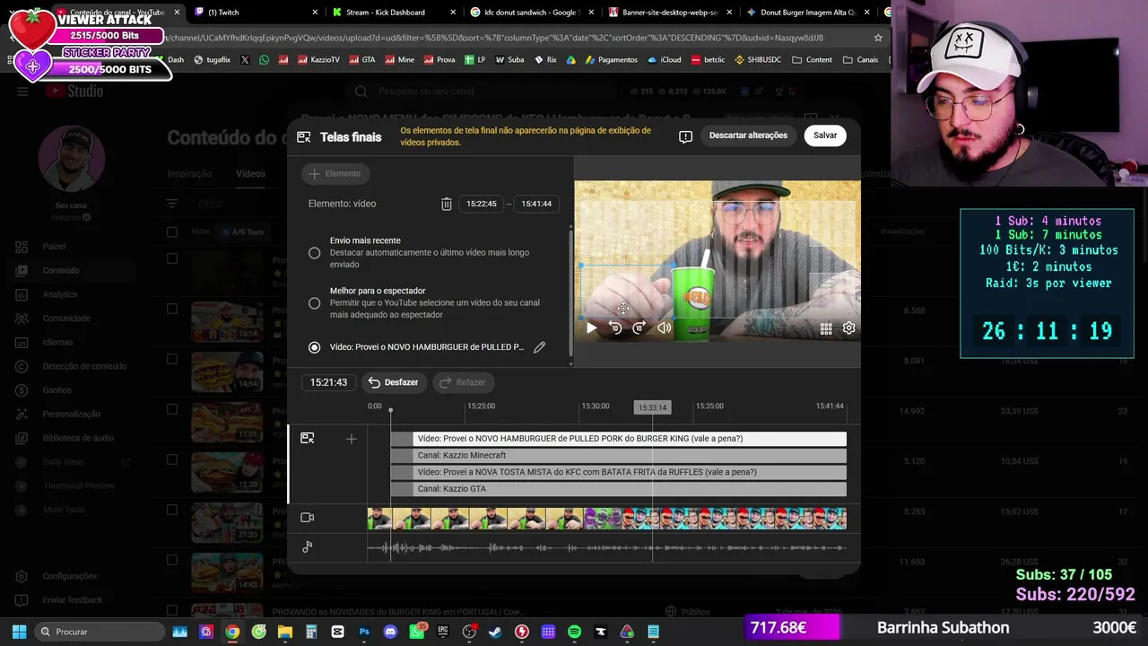Open the WhatsApp bookmark icon
The width and height of the screenshot is (1148, 646).
264,60
